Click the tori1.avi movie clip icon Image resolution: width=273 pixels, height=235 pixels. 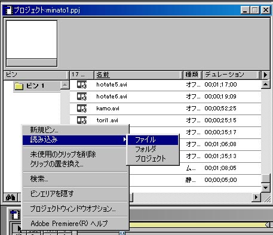82,120
